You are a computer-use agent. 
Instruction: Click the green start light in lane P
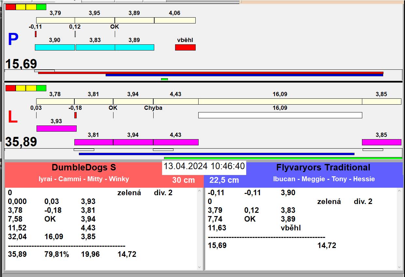click(x=41, y=7)
